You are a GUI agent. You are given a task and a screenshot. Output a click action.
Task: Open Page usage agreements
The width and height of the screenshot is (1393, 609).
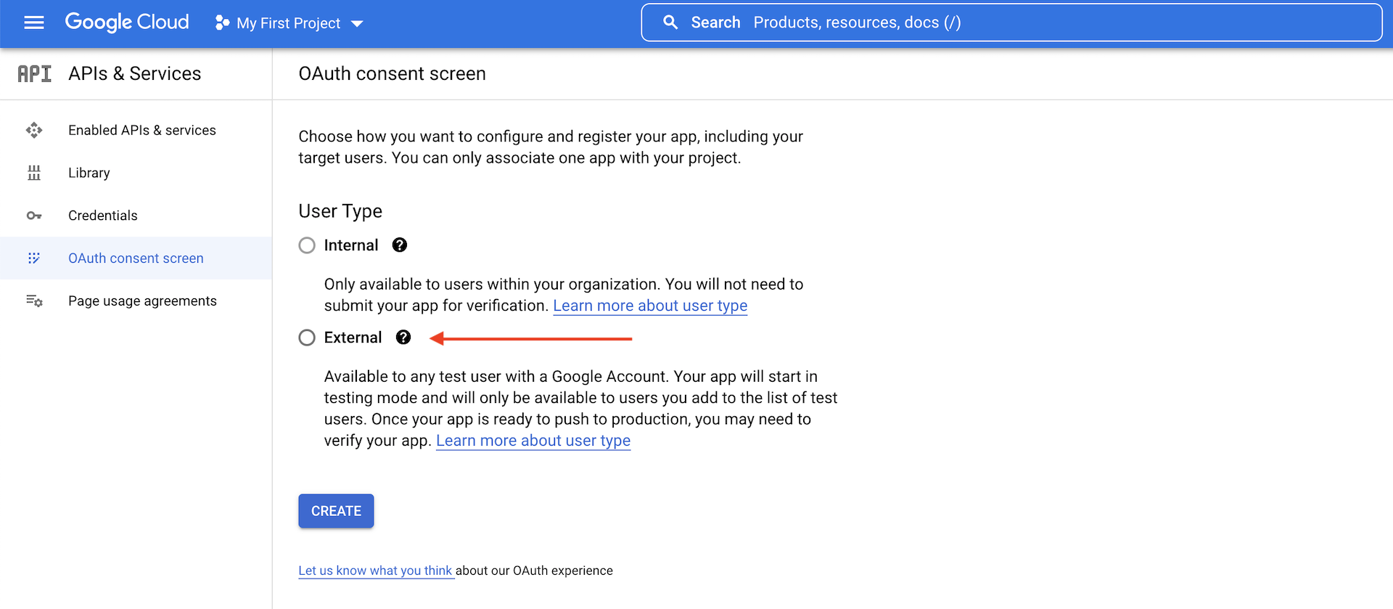136,301
